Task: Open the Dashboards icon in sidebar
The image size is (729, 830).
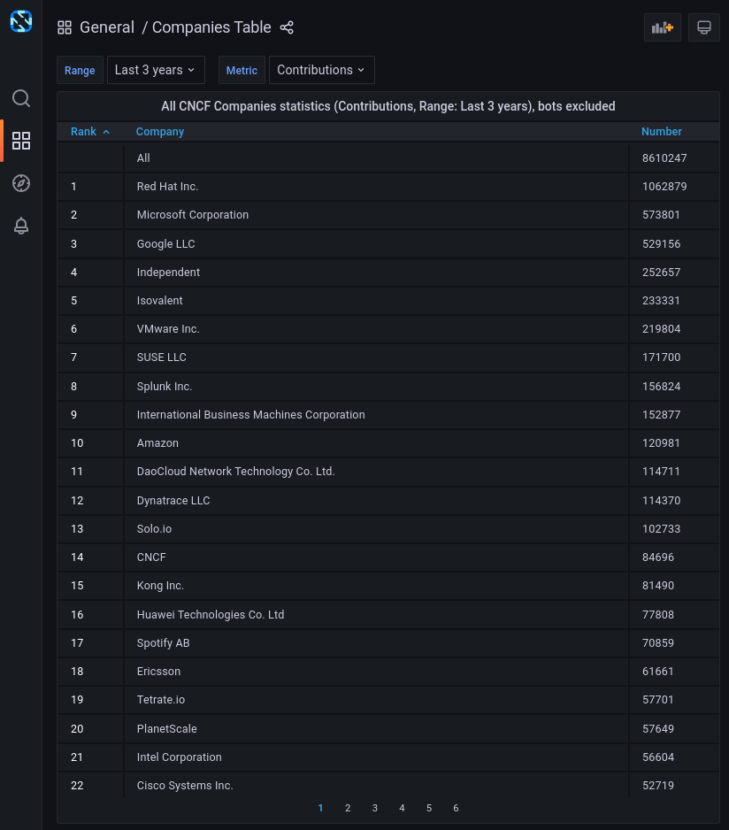Action: click(x=21, y=141)
